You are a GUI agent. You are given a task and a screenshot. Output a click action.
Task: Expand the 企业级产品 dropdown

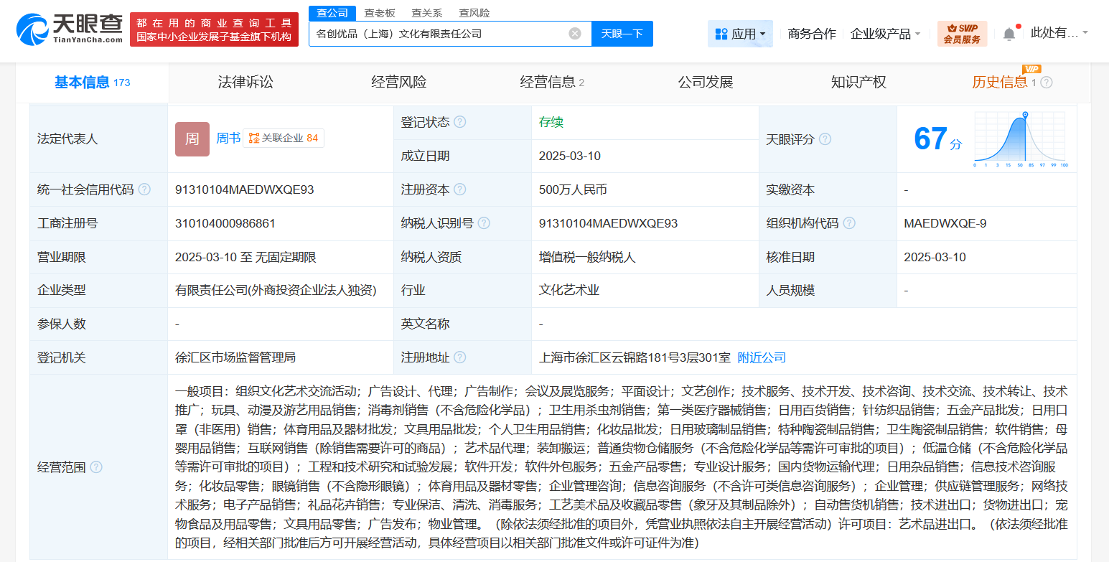pos(886,33)
